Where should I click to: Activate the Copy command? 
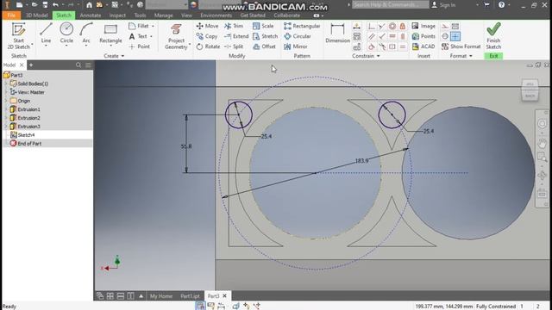[207, 36]
